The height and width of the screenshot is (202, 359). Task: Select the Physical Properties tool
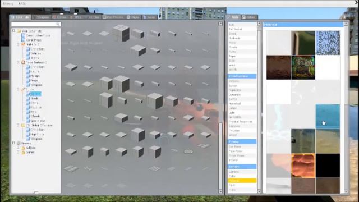coord(242,122)
